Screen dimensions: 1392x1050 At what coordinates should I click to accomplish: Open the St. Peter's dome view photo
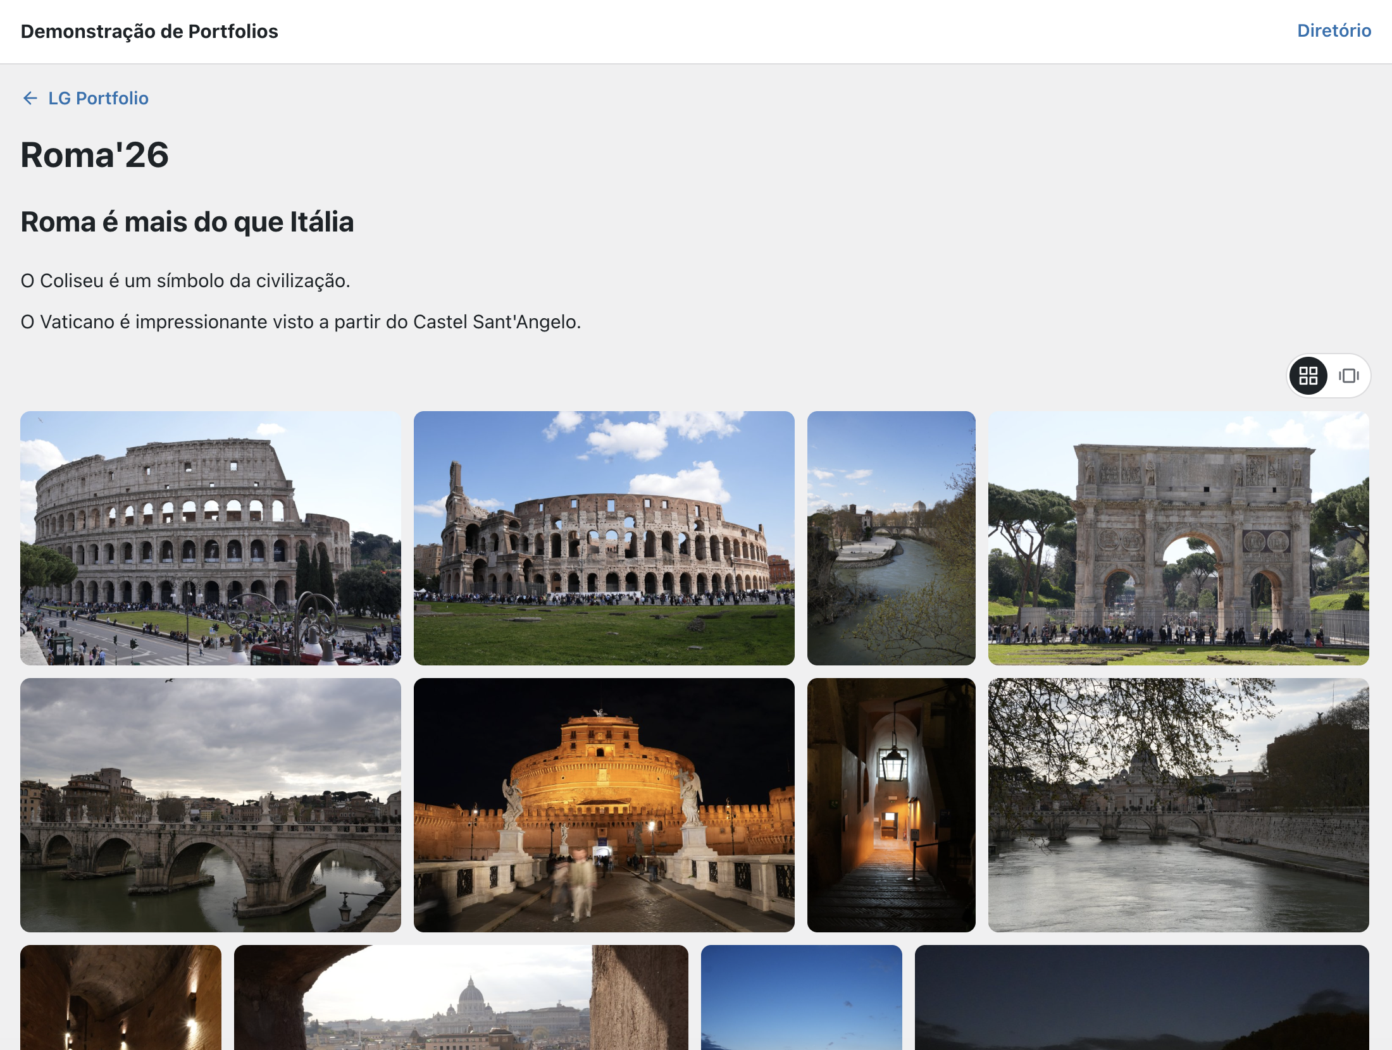[x=461, y=997]
